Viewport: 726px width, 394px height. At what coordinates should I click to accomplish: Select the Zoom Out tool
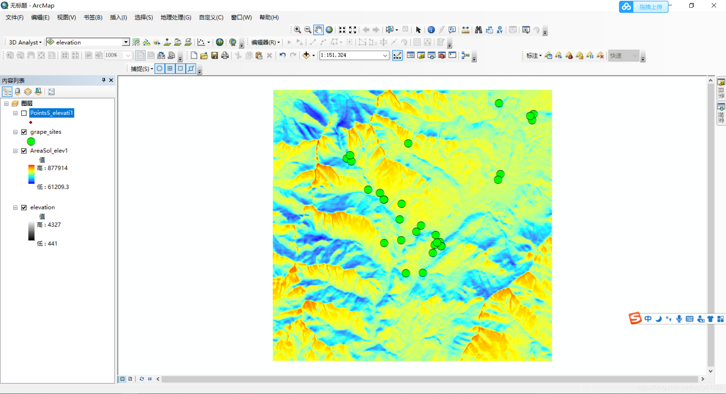308,30
